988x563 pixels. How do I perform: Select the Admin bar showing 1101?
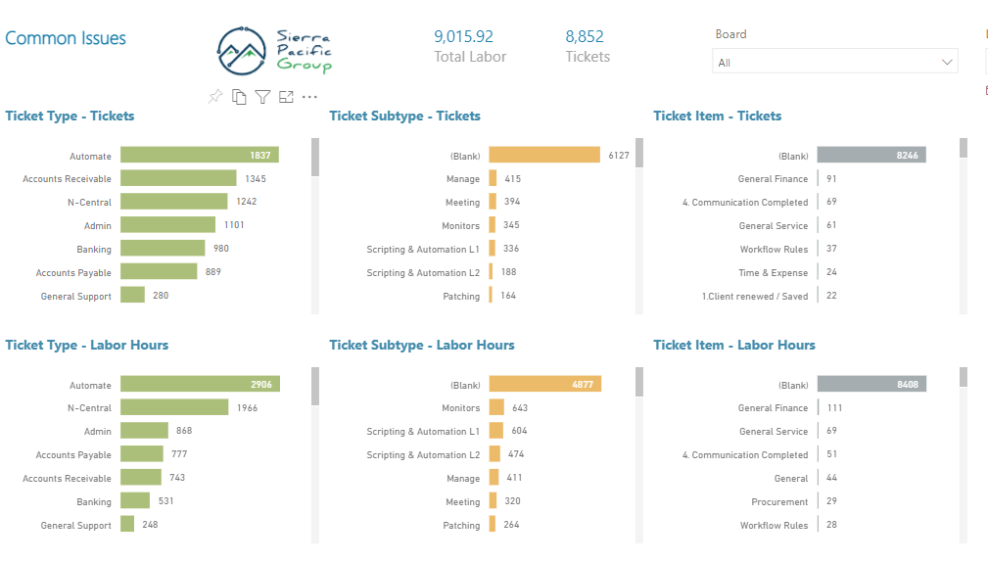[x=168, y=225]
